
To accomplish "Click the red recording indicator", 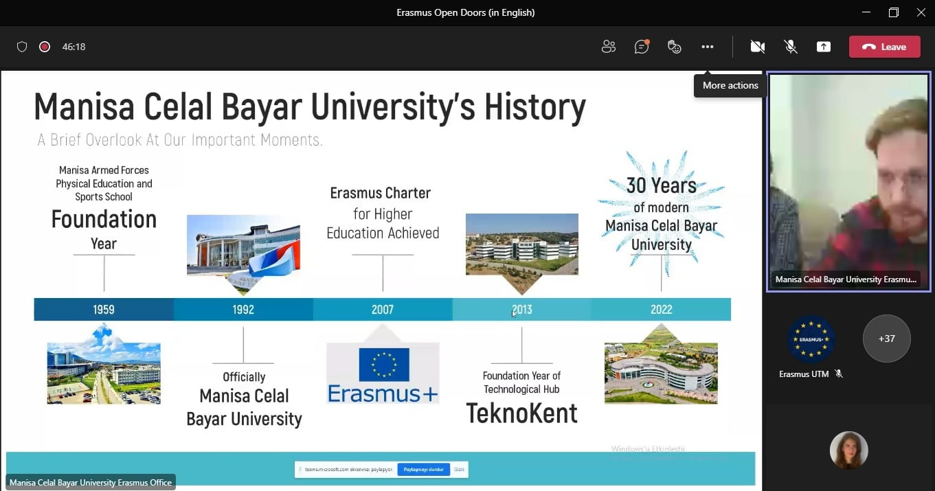I will tap(45, 47).
